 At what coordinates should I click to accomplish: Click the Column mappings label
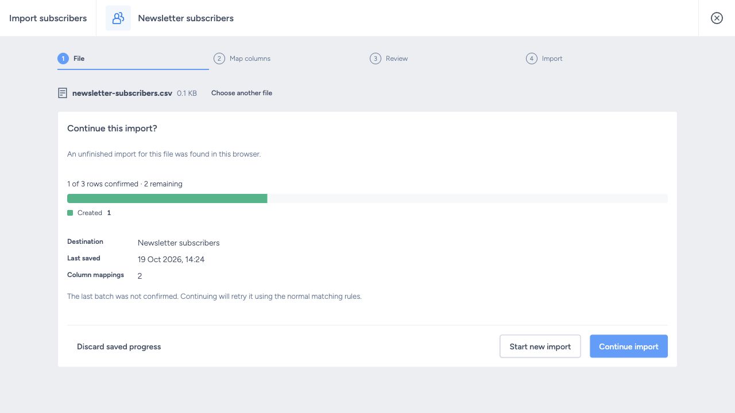coord(95,275)
